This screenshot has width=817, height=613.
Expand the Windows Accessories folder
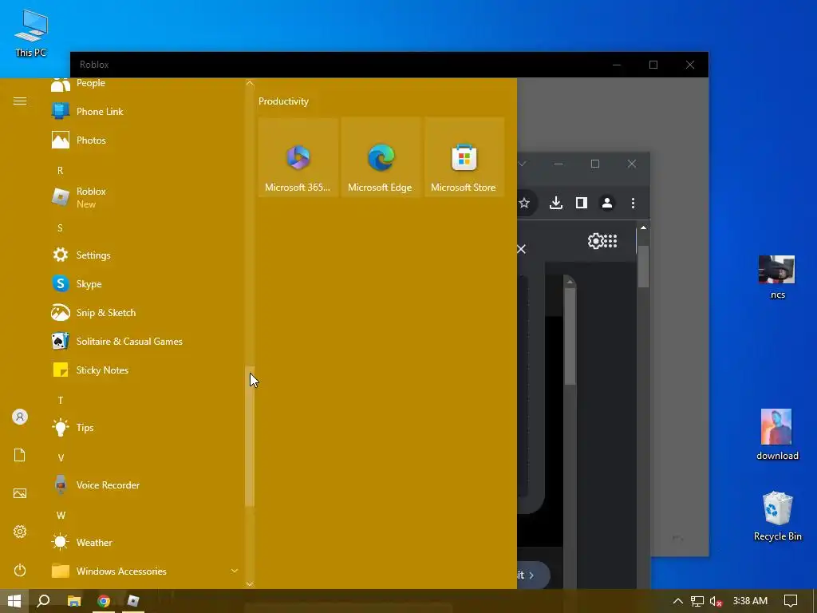147,571
